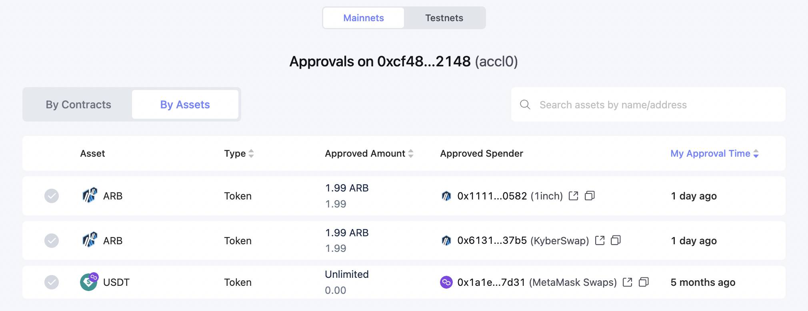The image size is (808, 311).
Task: Click 1 day ago in 1inch row
Action: pyautogui.click(x=694, y=196)
